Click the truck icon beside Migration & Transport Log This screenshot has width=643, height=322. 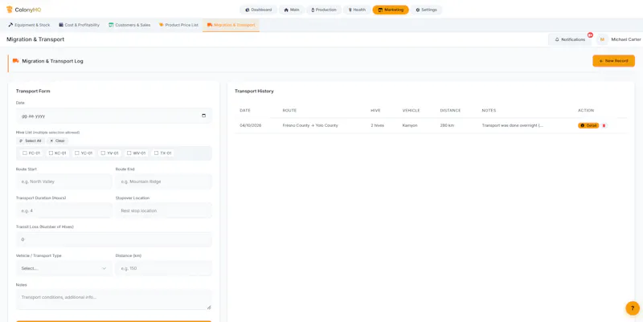point(15,61)
